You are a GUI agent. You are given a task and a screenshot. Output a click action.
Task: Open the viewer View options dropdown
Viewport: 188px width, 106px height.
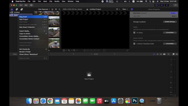pos(125,9)
